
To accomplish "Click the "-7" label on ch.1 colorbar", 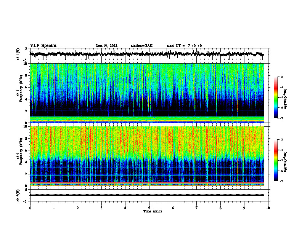I will coord(281,118).
